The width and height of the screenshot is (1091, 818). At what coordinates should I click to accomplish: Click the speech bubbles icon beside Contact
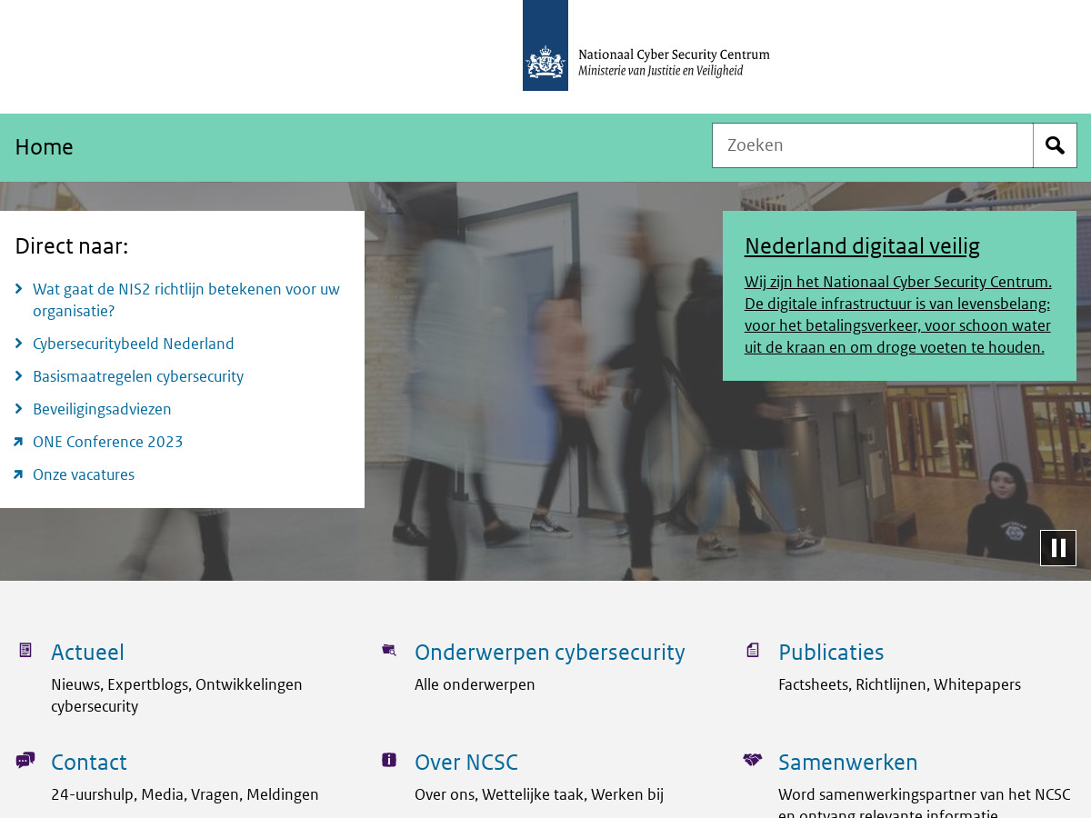(25, 759)
